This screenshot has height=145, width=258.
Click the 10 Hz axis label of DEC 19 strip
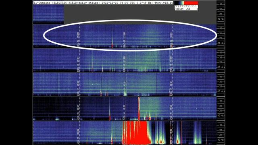(221, 43)
